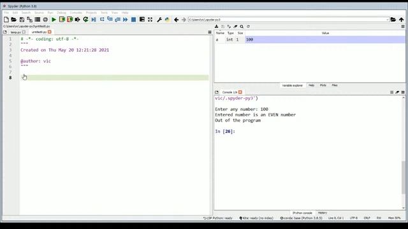This screenshot has width=408, height=229.
Task: Open PYTHONPATH manager python icon
Action: pos(167,20)
